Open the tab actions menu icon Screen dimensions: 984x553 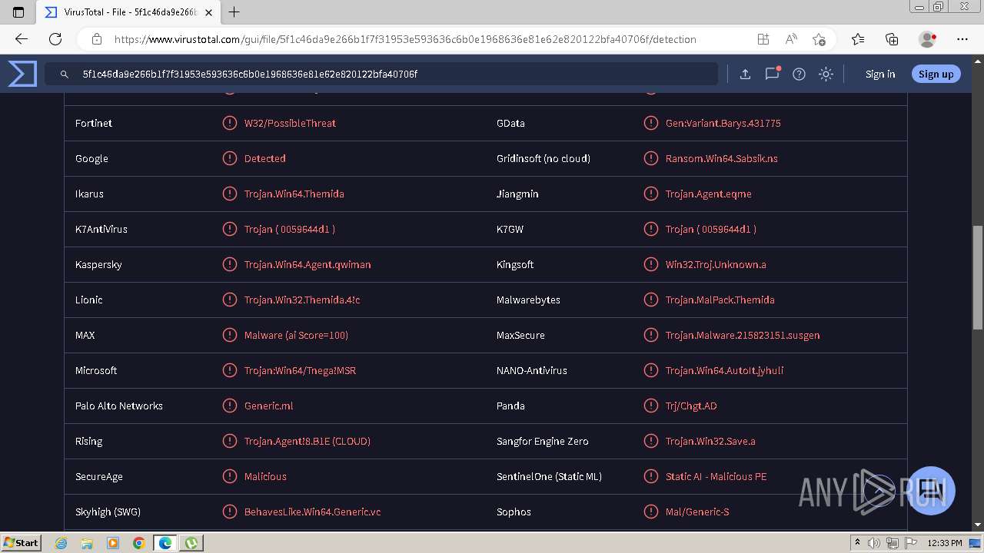tap(19, 12)
